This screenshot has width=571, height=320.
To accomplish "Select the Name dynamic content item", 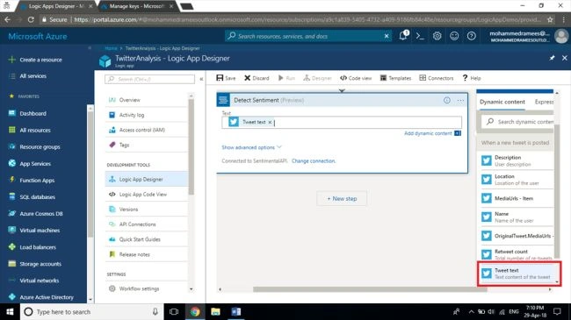I will tap(517, 217).
